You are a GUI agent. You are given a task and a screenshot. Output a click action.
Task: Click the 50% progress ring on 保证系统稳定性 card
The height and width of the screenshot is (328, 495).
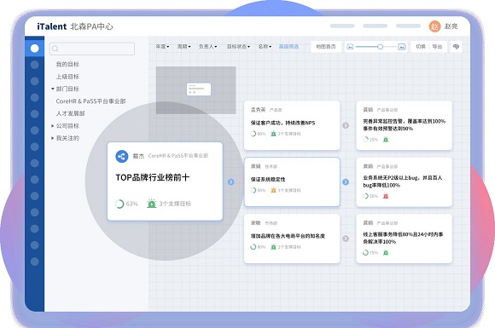[253, 190]
